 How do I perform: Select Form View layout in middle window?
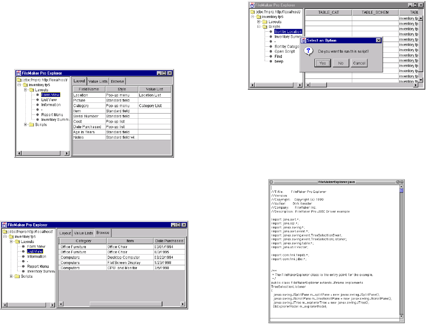50,95
